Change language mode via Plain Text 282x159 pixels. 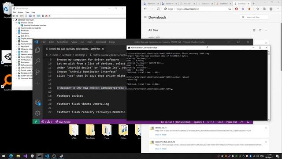[x=231, y=122]
